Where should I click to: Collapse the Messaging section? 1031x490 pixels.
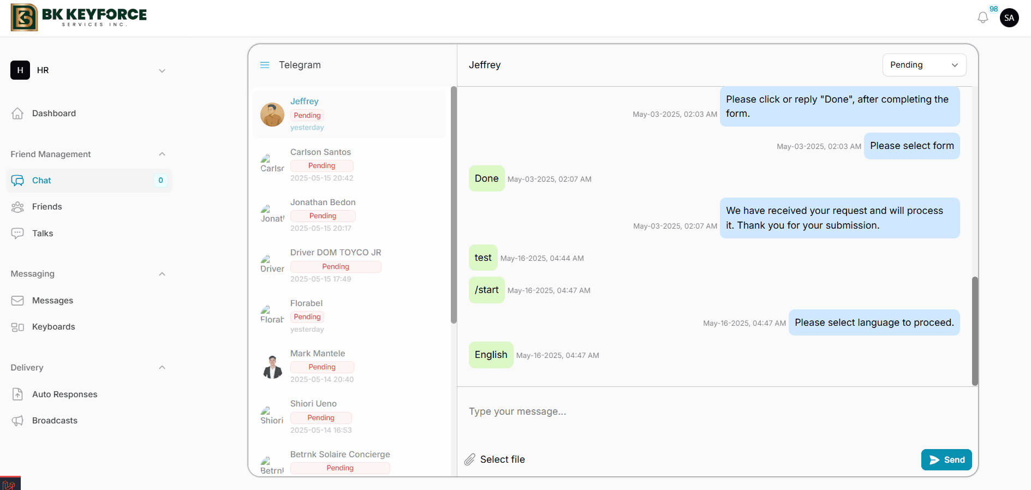click(162, 274)
